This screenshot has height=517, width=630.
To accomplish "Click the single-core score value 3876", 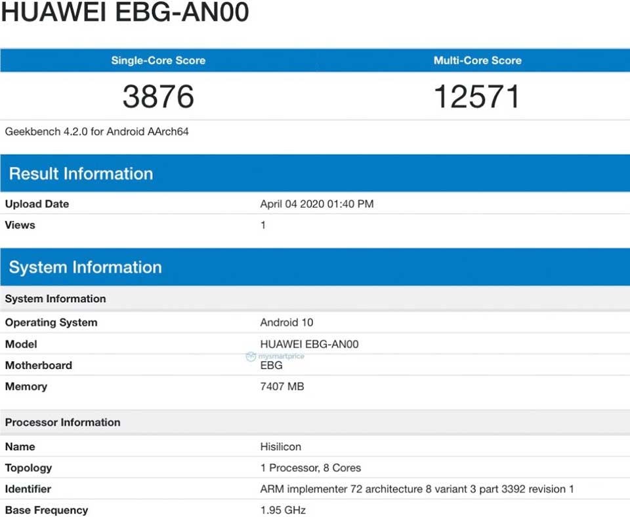I will tap(158, 97).
